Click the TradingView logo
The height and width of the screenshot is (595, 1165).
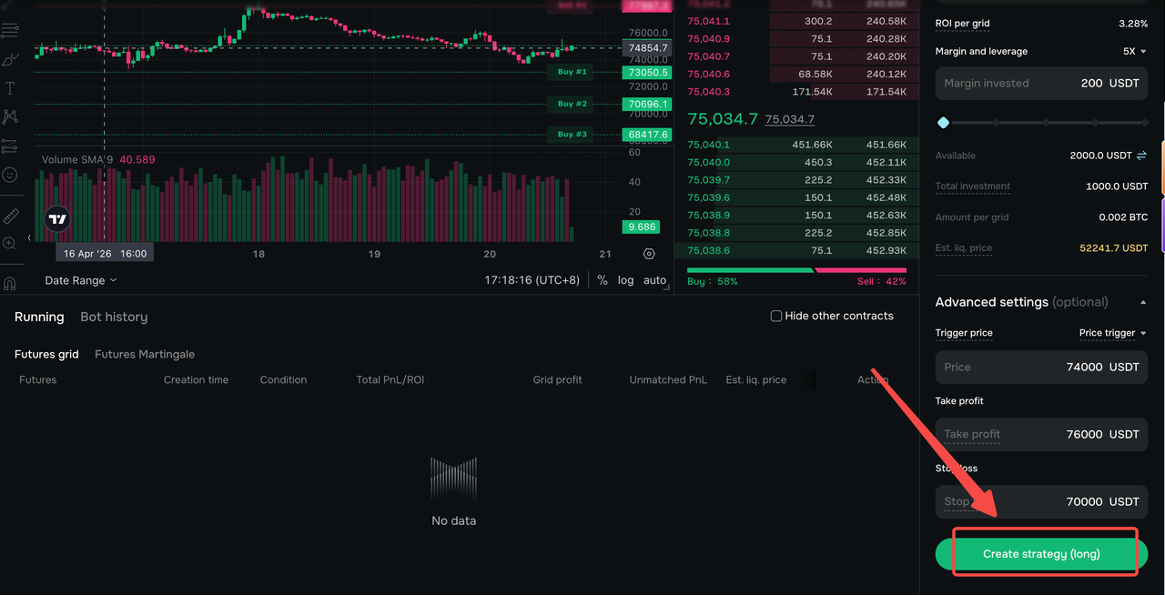tap(57, 219)
